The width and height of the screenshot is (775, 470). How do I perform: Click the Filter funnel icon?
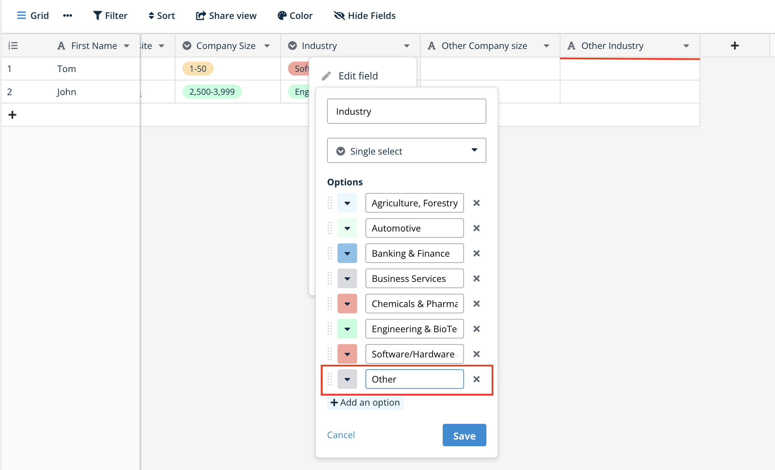[x=97, y=16]
